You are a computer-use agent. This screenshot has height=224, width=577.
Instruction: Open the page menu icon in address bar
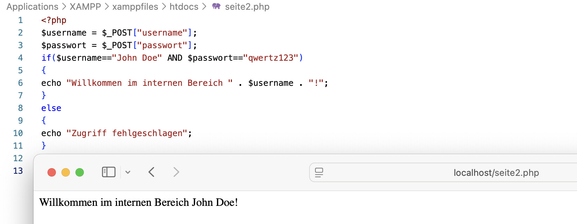pyautogui.click(x=319, y=172)
